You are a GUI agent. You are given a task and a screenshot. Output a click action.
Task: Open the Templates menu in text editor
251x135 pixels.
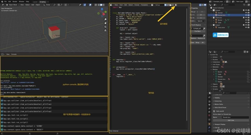[x=144, y=5]
